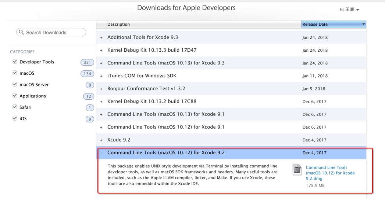Uncheck the macOS category checkbox
This screenshot has height=199, width=385.
click(x=15, y=73)
